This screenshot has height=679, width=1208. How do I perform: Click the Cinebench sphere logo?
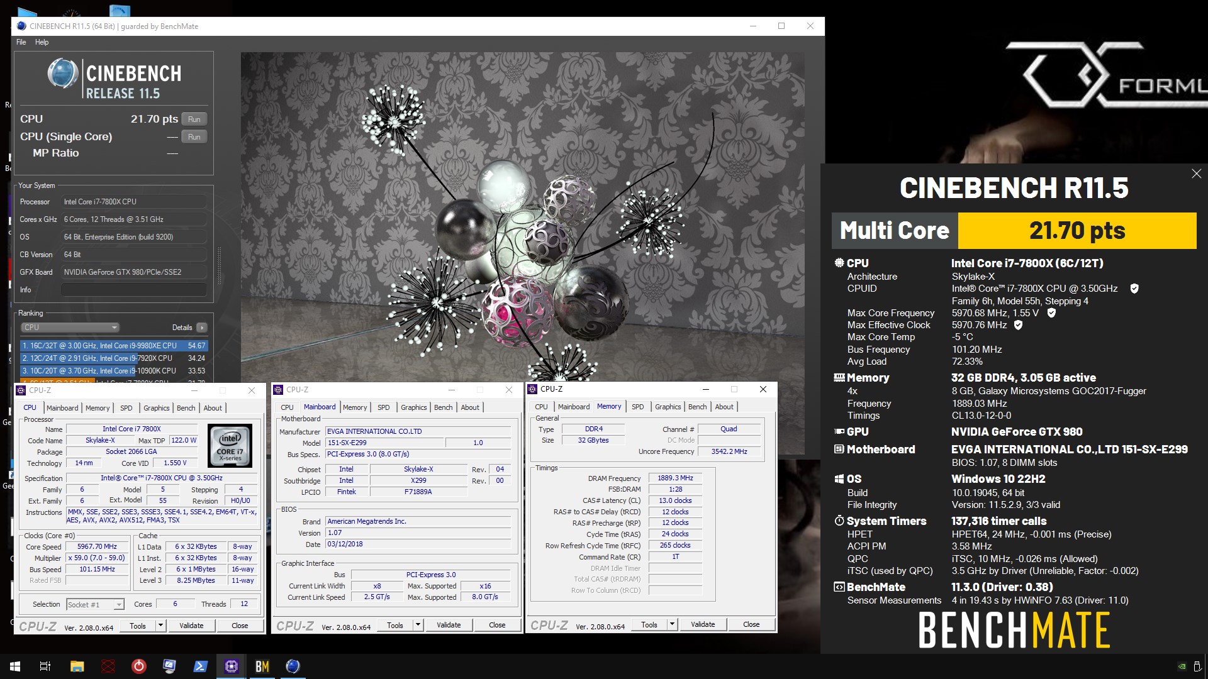(x=63, y=74)
